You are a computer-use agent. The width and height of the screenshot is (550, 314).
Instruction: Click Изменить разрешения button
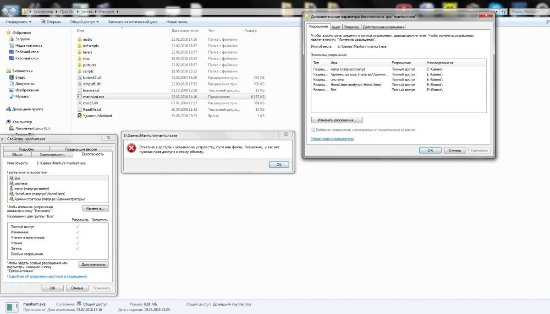[337, 120]
